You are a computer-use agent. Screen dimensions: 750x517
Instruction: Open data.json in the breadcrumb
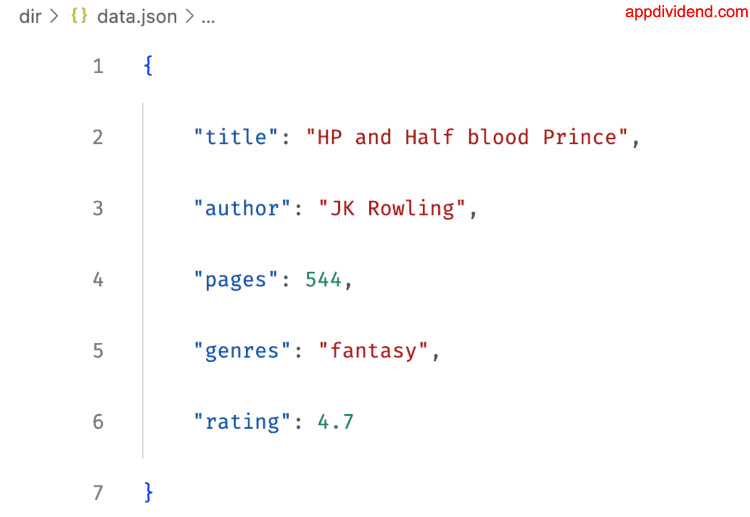(x=137, y=17)
